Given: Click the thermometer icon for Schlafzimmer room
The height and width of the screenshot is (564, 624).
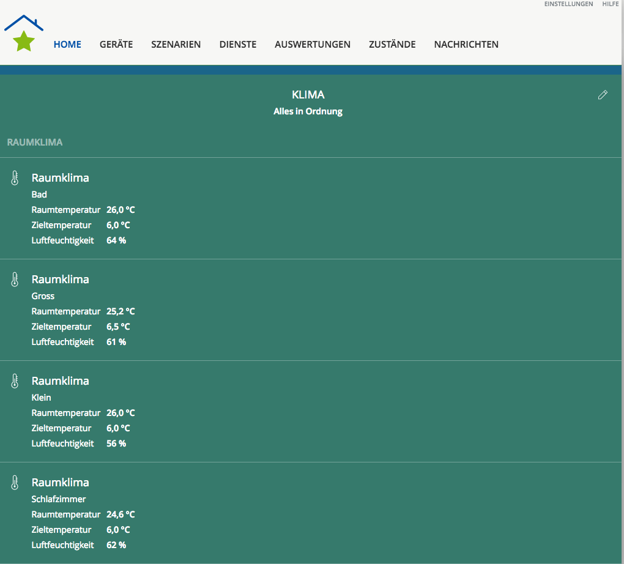Looking at the screenshot, I should (x=15, y=483).
